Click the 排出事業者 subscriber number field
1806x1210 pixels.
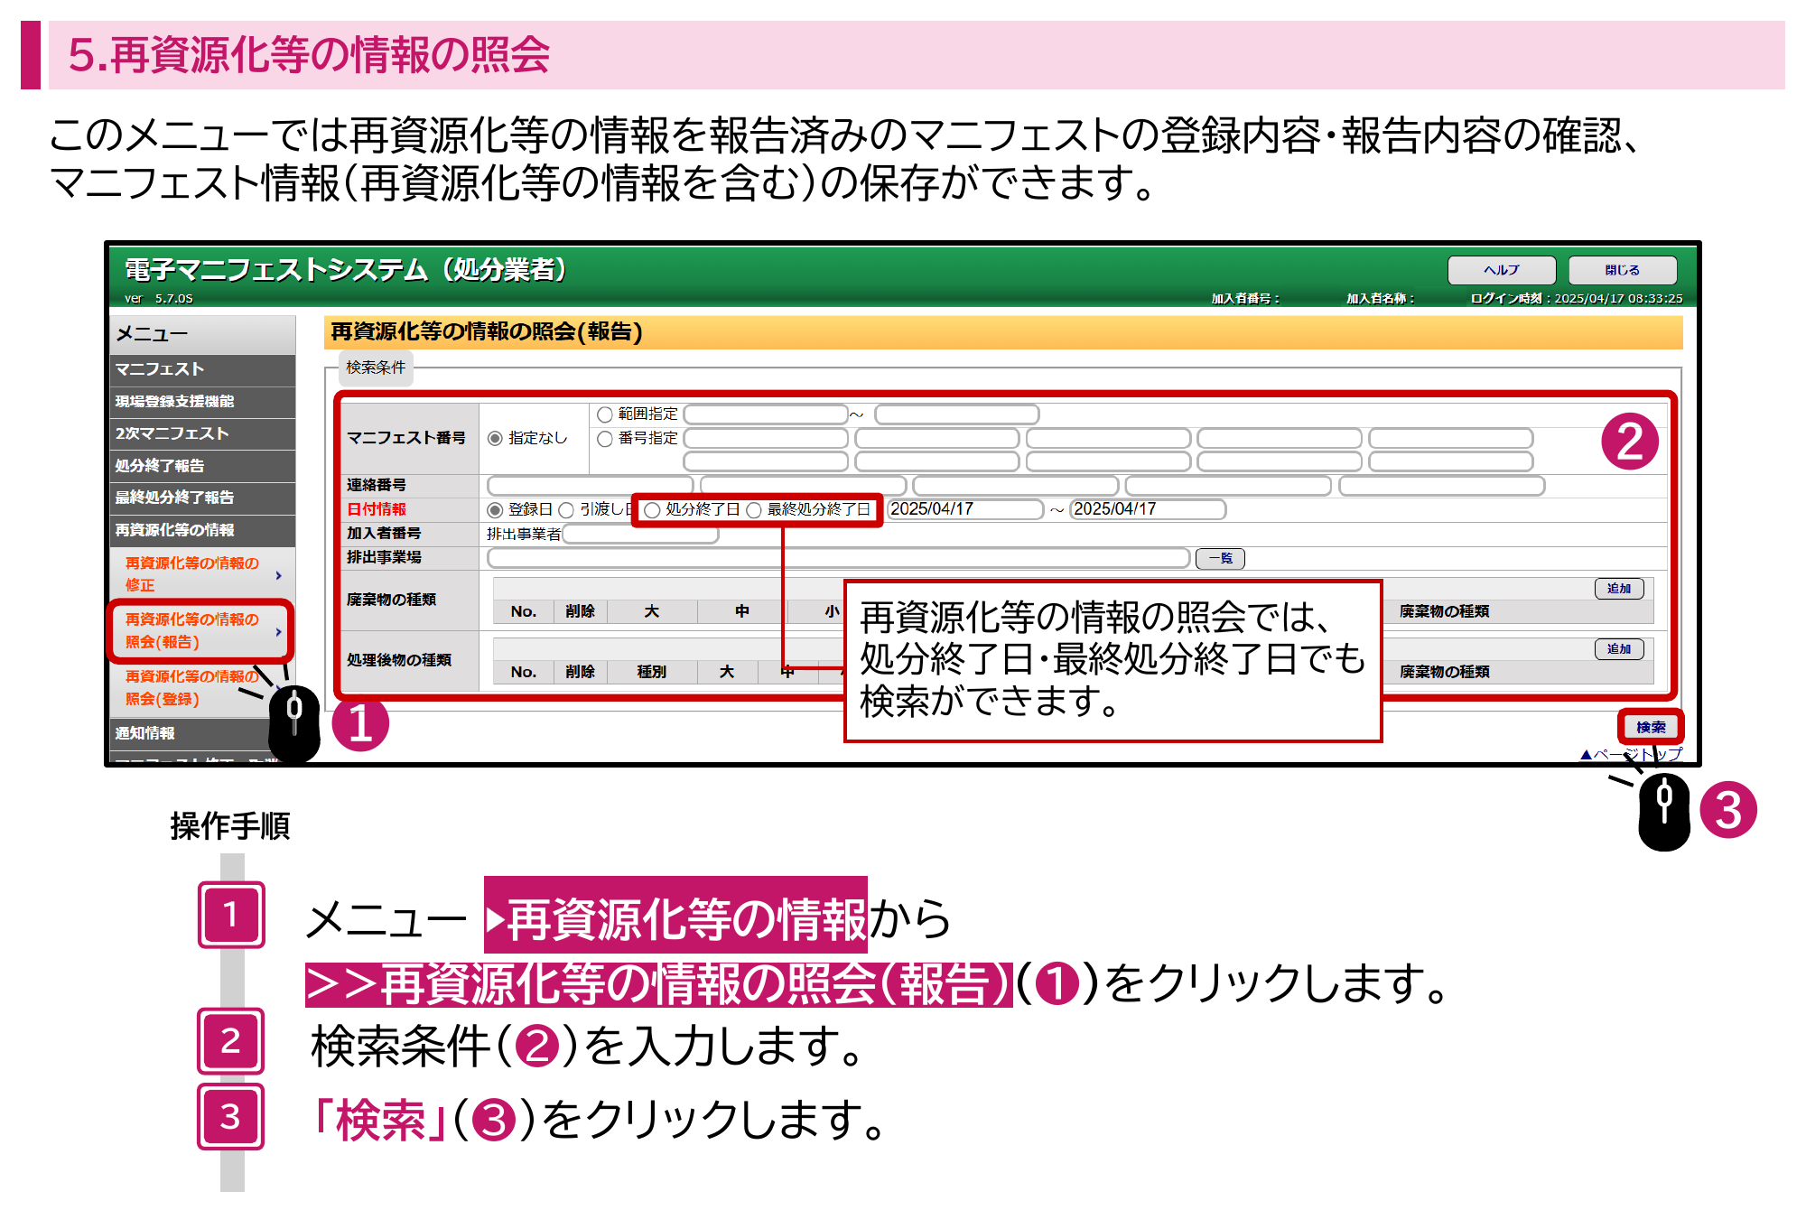pos(640,534)
